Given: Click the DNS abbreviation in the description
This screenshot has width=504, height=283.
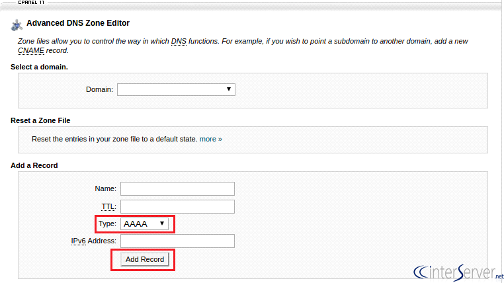Looking at the screenshot, I should [x=179, y=41].
